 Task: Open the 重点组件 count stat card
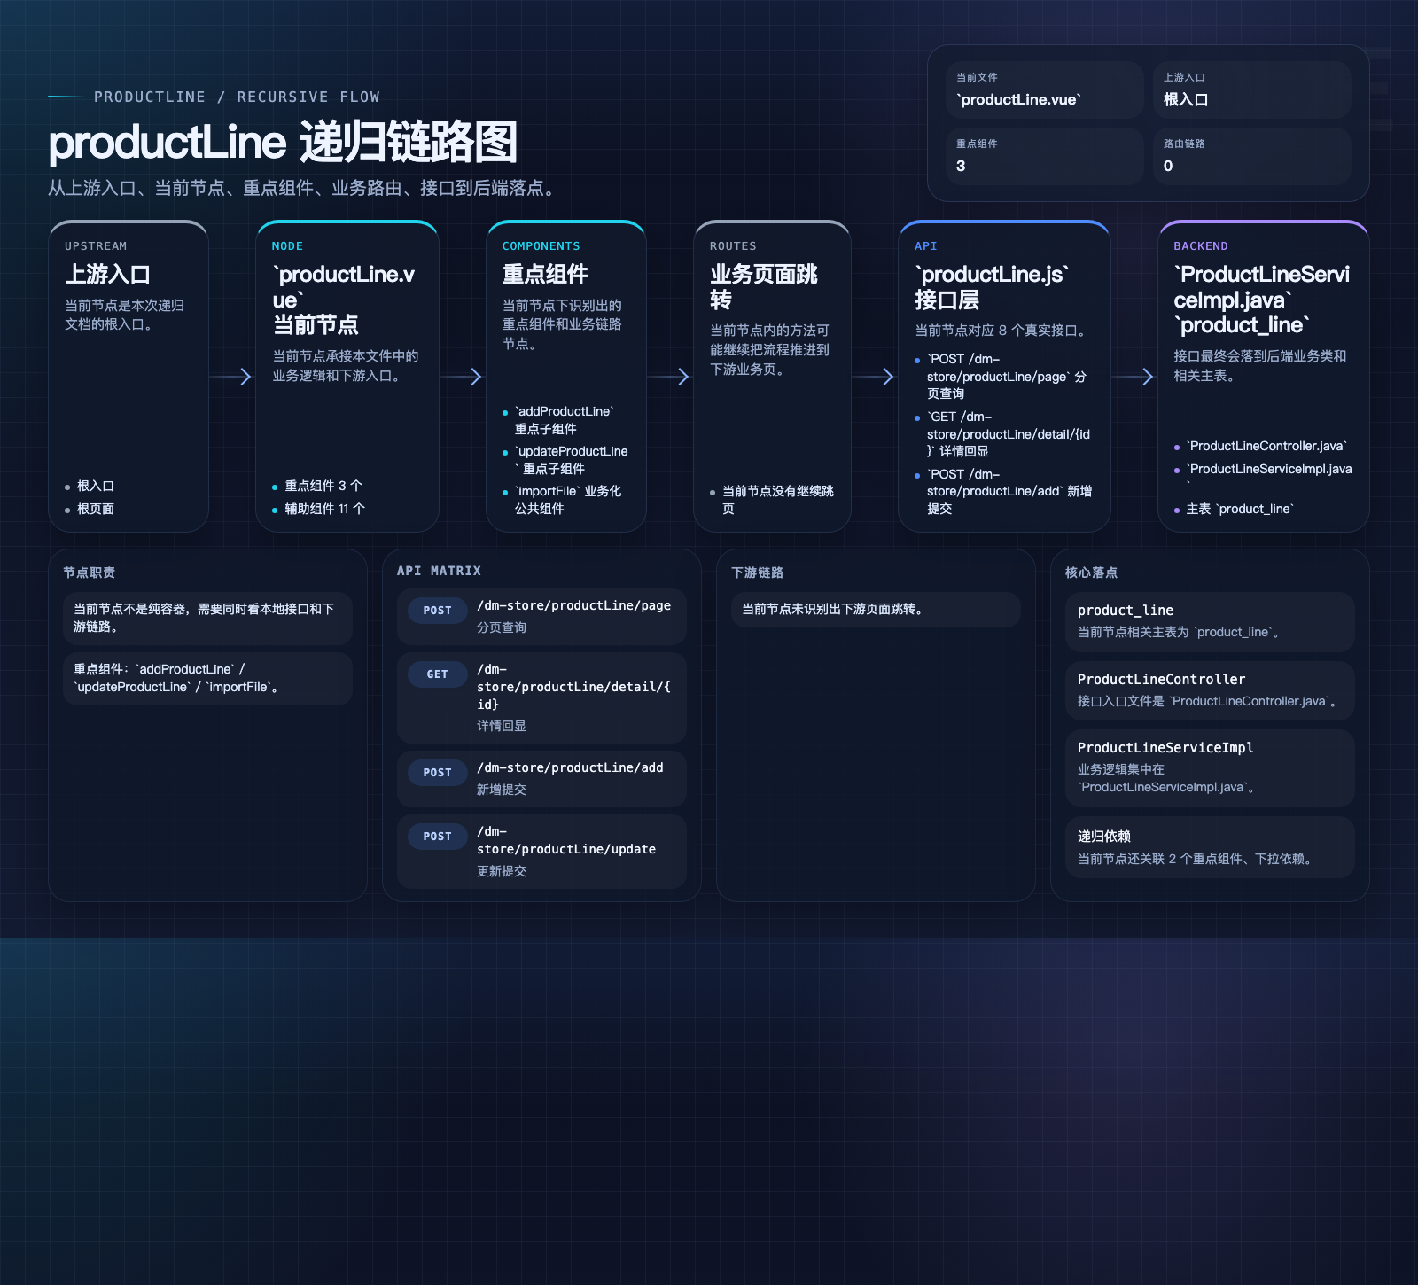(x=1044, y=156)
